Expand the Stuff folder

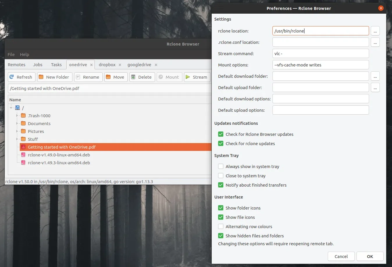click(17, 139)
